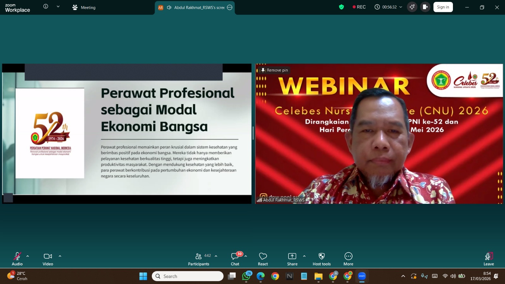
Task: Open the More options menu
Action: tap(348, 259)
